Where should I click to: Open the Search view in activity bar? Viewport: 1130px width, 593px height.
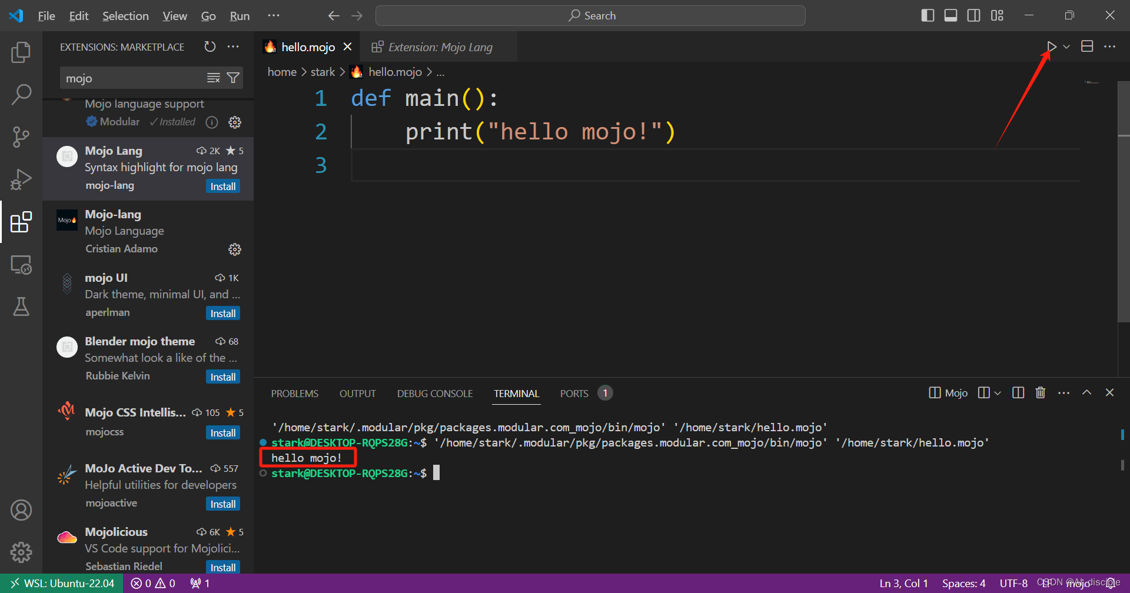[x=21, y=94]
